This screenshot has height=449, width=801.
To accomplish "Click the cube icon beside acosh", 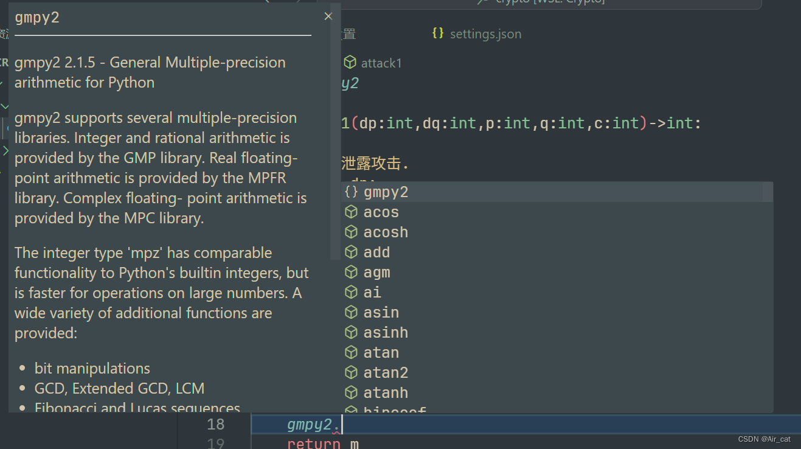I will 351,232.
